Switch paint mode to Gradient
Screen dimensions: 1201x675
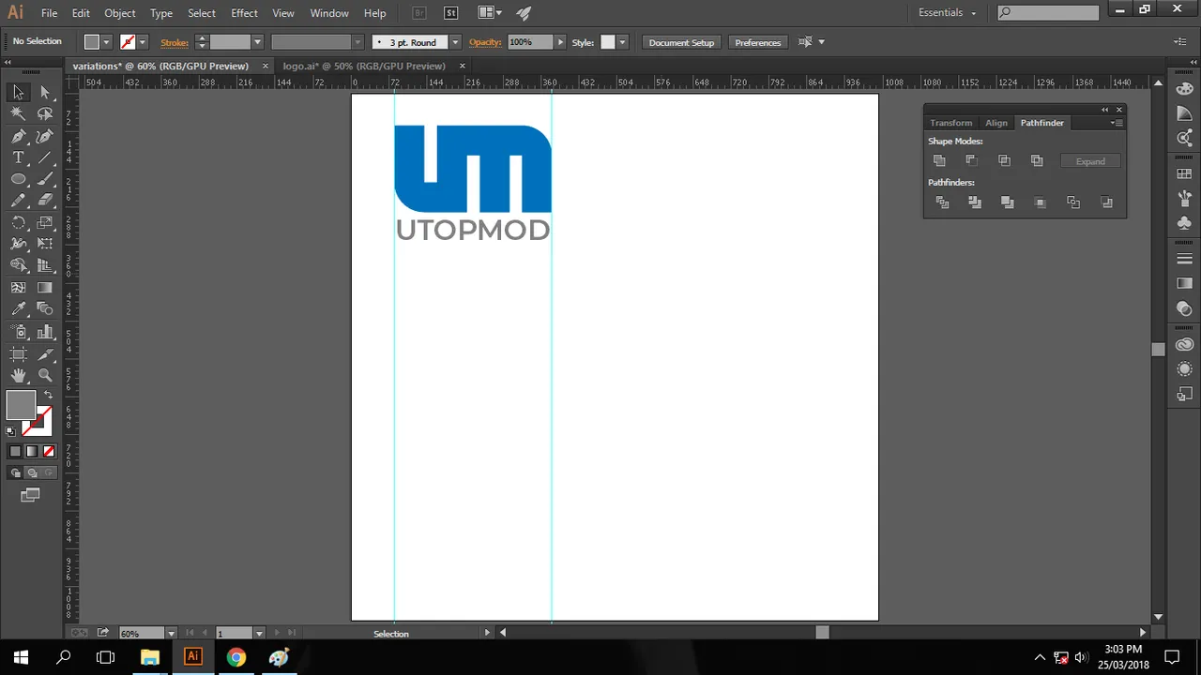click(x=32, y=451)
